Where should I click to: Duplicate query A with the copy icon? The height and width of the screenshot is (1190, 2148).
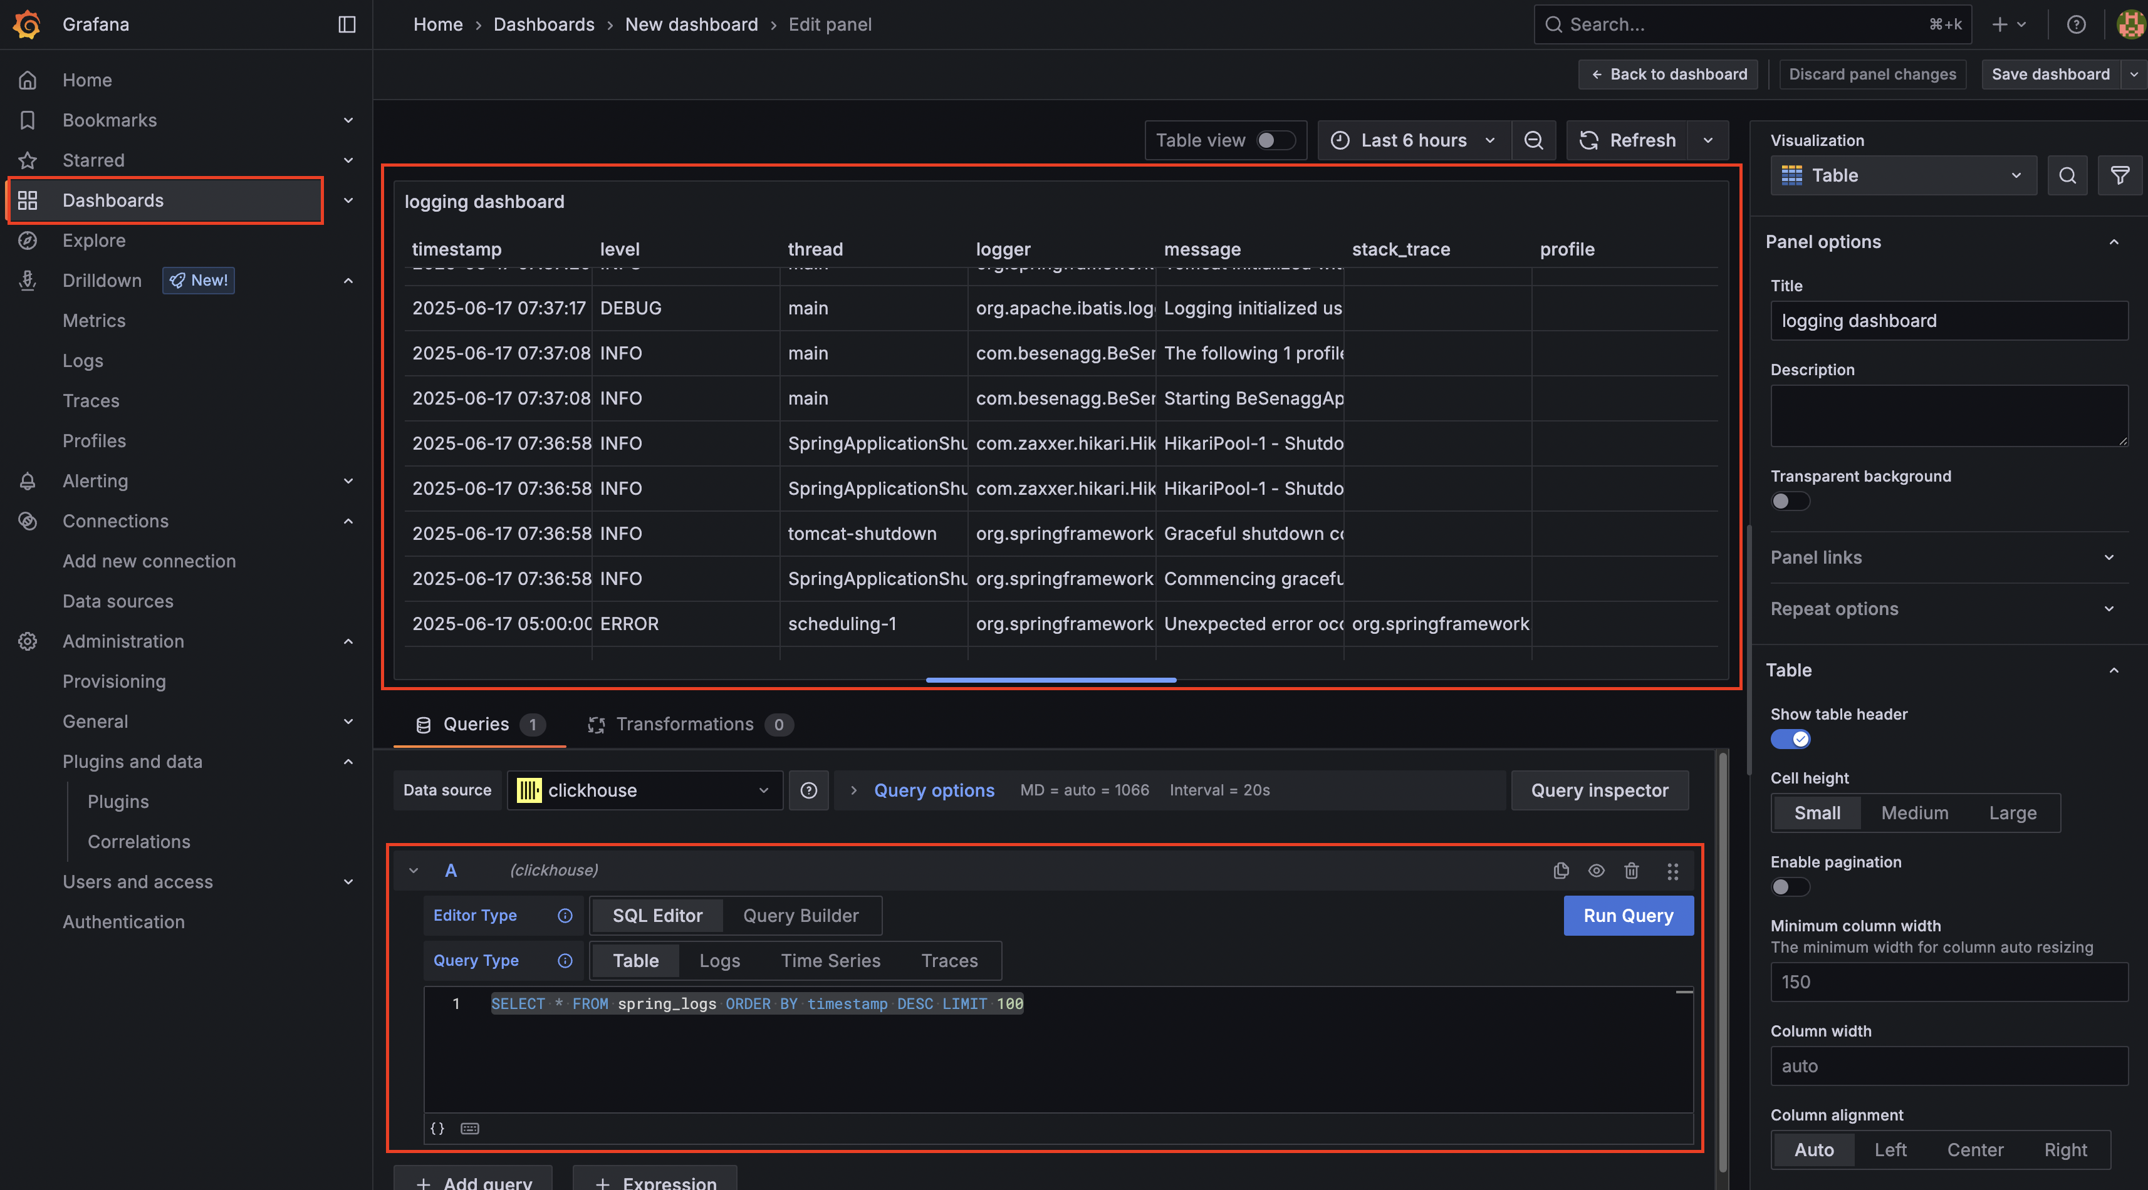(x=1561, y=871)
